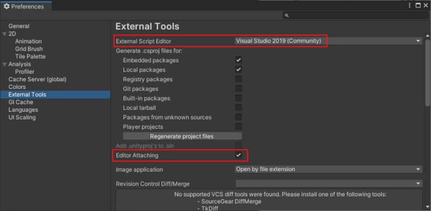
Task: Open Image application dropdown
Action: coord(328,169)
